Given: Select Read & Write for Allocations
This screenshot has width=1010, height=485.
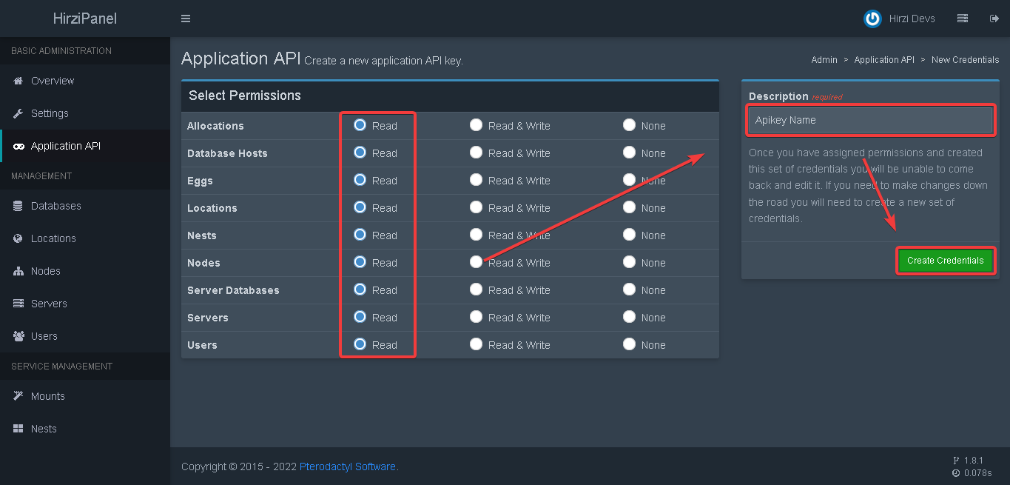Looking at the screenshot, I should (477, 125).
